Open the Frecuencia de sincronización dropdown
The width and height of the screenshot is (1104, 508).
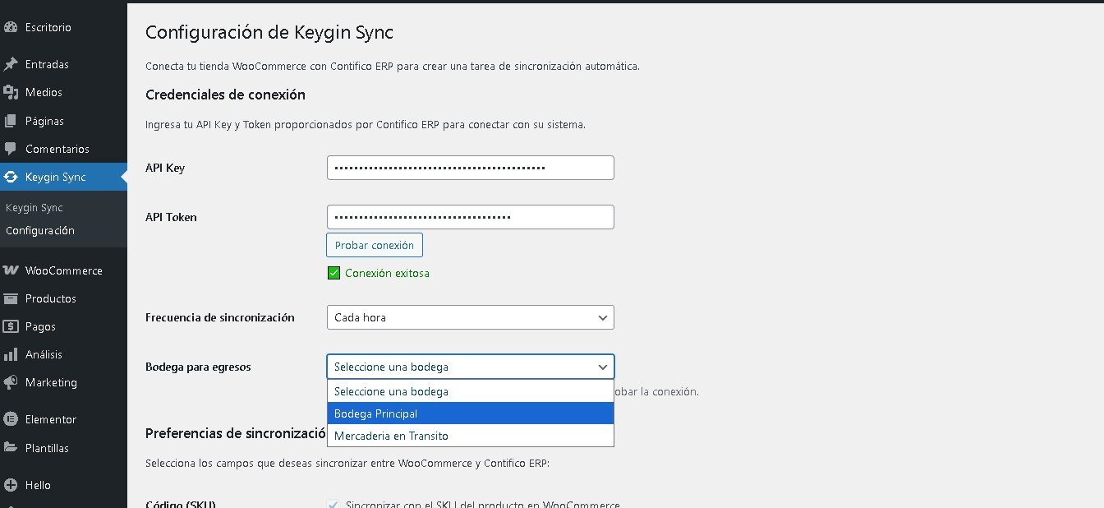(x=470, y=317)
